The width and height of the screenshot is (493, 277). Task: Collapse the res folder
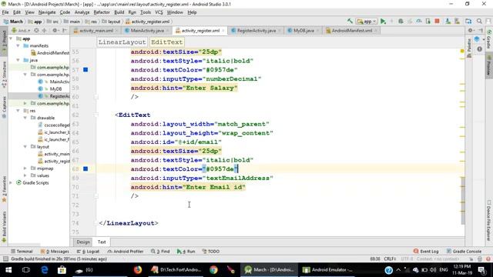pos(18,111)
